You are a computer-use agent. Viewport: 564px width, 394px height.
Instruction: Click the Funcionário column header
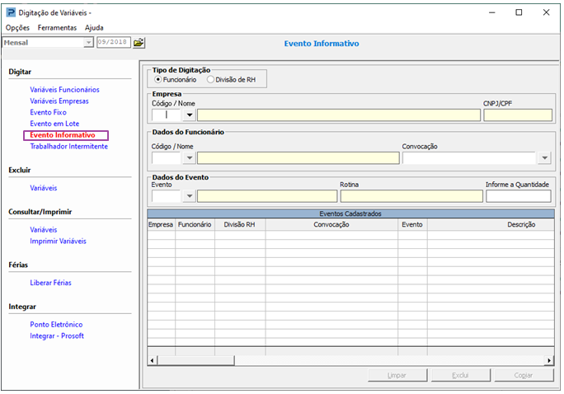point(195,225)
